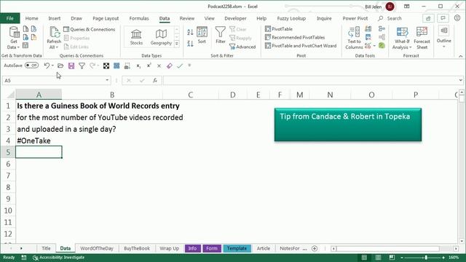Click the Undo arrow icon
Viewport: 466px width, 262px height.
click(x=47, y=65)
